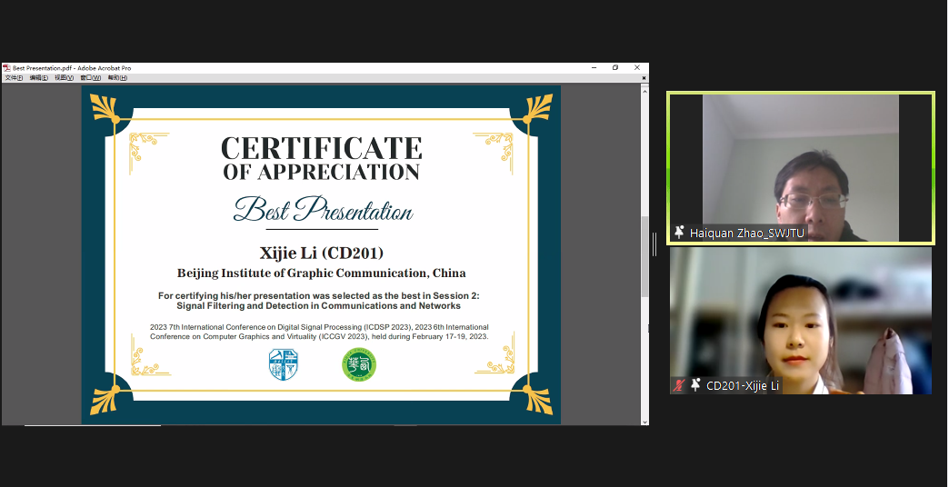
Task: Click the pin icon beside CD201-Xijie Li
Action: pyautogui.click(x=695, y=384)
